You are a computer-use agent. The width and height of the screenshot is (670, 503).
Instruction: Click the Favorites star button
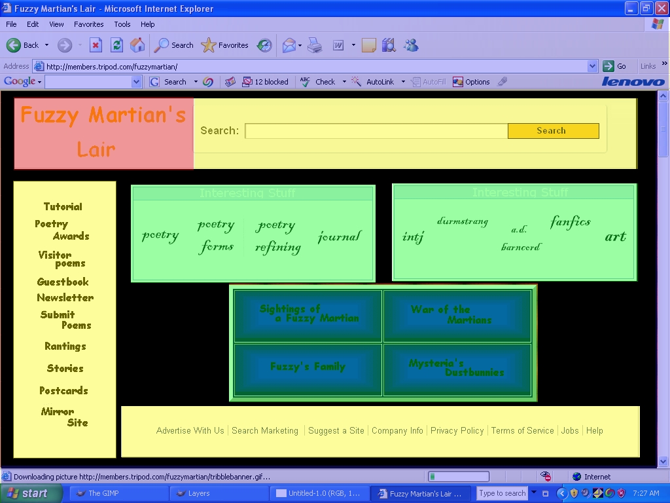[x=225, y=45]
